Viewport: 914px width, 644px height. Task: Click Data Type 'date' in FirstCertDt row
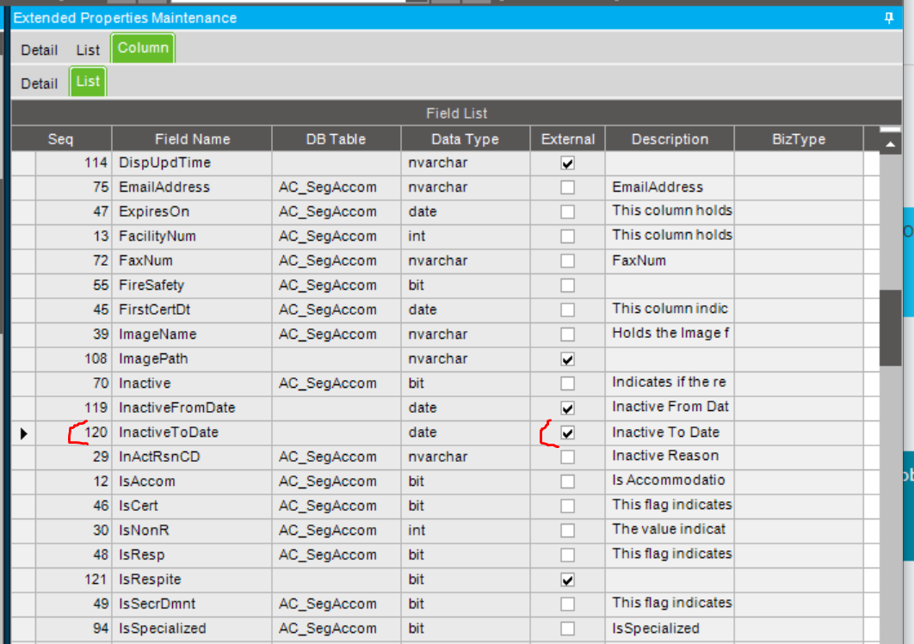pos(465,310)
